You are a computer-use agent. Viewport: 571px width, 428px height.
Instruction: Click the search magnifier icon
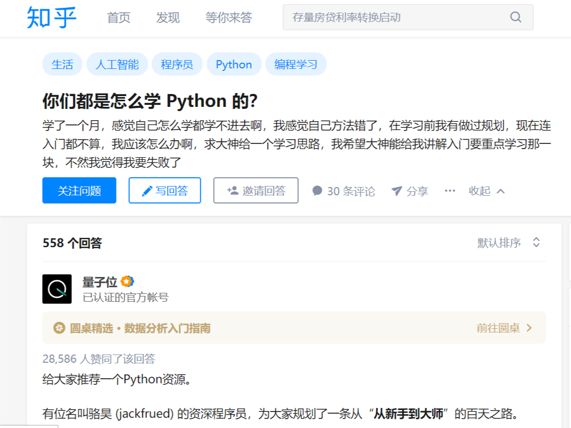515,17
